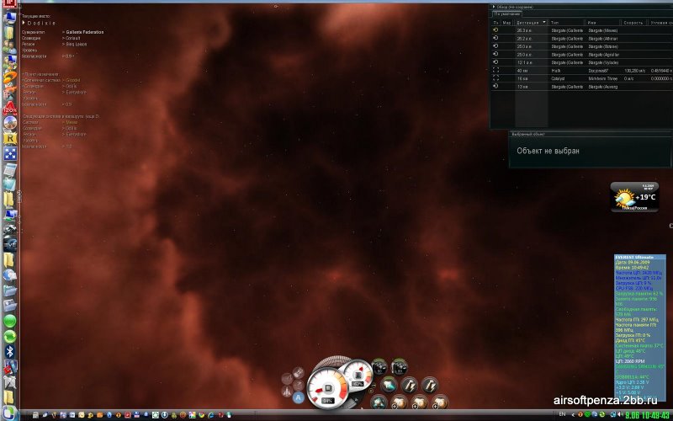
Task: Launch the Alcohol 120% icon in dock
Action: point(10,108)
